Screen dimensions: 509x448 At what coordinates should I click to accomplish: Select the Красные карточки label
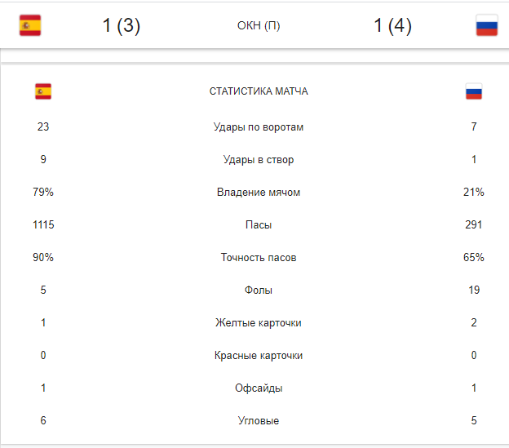pos(259,356)
